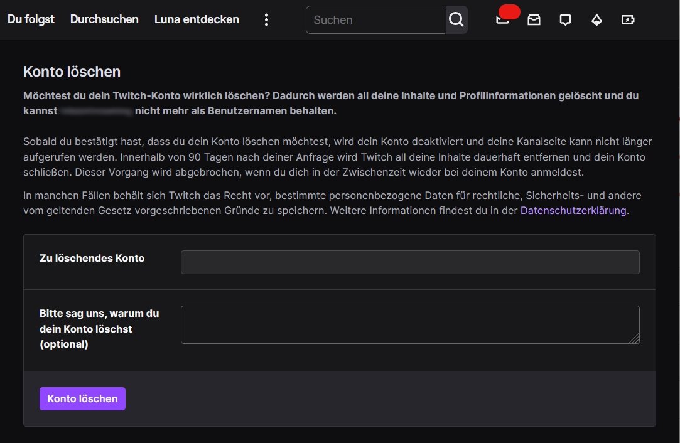This screenshot has width=680, height=443.
Task: Click the blurred username in bold text
Action: pyautogui.click(x=97, y=112)
